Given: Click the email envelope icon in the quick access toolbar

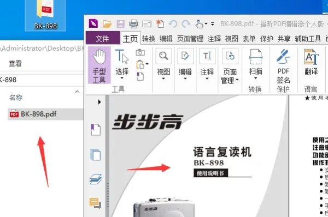Looking at the screenshot, I should click(x=147, y=24).
